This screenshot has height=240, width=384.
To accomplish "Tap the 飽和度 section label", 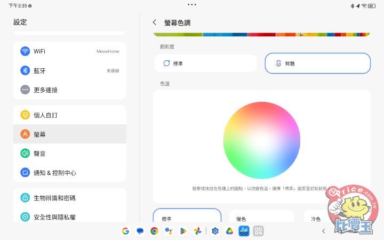I will click(167, 47).
